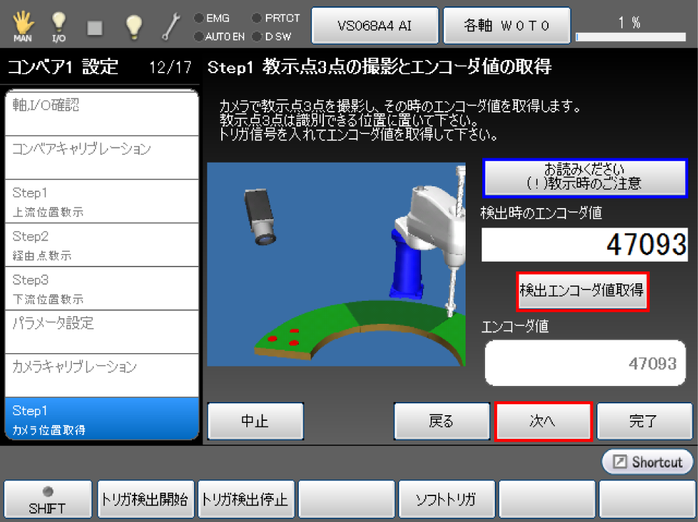Image resolution: width=698 pixels, height=522 pixels.
Task: Select コンベアキャリブレーション step item
Action: click(x=102, y=157)
